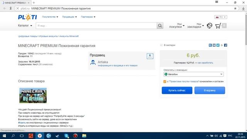Open the taskbar clock and date
Image resolution: width=247 pixels, height=139 pixels.
point(240,136)
